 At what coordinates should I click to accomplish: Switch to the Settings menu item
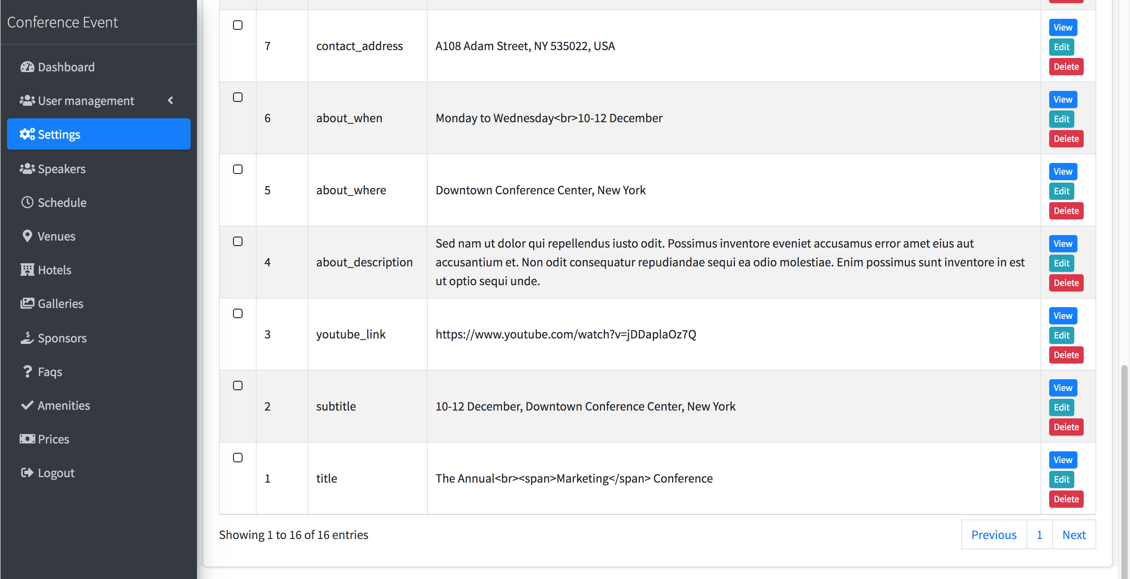coord(59,134)
